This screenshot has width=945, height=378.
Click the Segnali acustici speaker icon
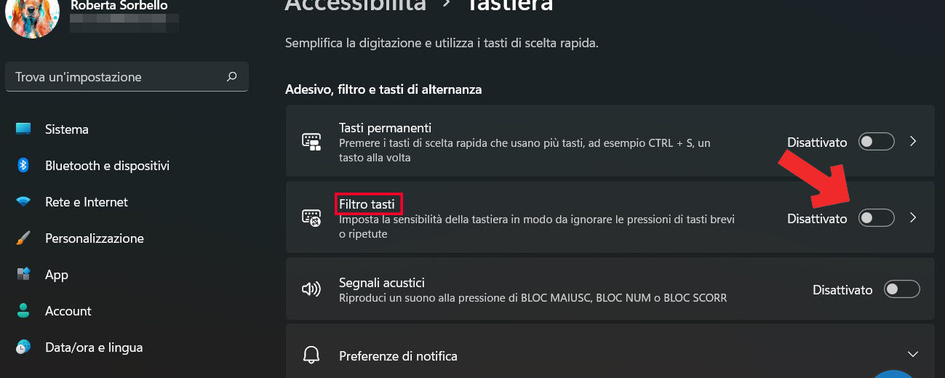click(x=311, y=289)
